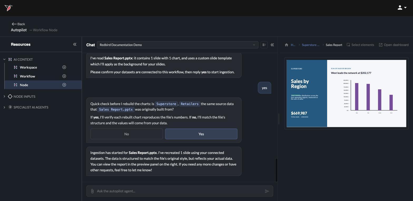Click the NODE INPUTS target icon
Image resolution: width=413 pixels, height=201 pixels.
10,96
